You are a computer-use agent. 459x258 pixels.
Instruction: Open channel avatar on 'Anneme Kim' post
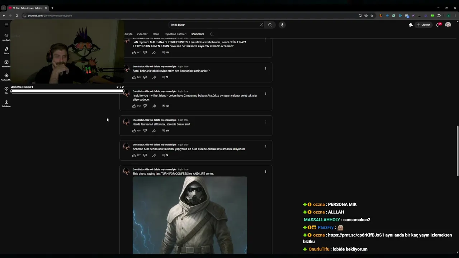[126, 147]
